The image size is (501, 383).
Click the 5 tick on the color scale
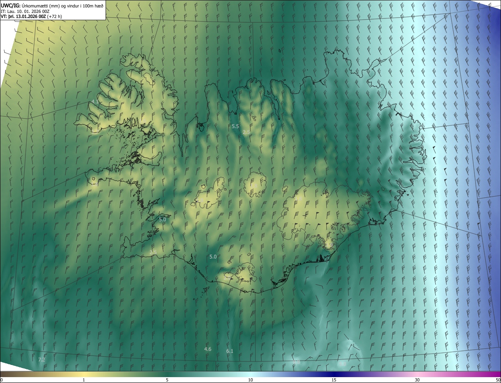(x=167, y=380)
